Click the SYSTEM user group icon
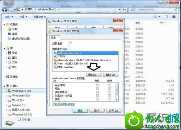The image size is (181, 130). 55,56
